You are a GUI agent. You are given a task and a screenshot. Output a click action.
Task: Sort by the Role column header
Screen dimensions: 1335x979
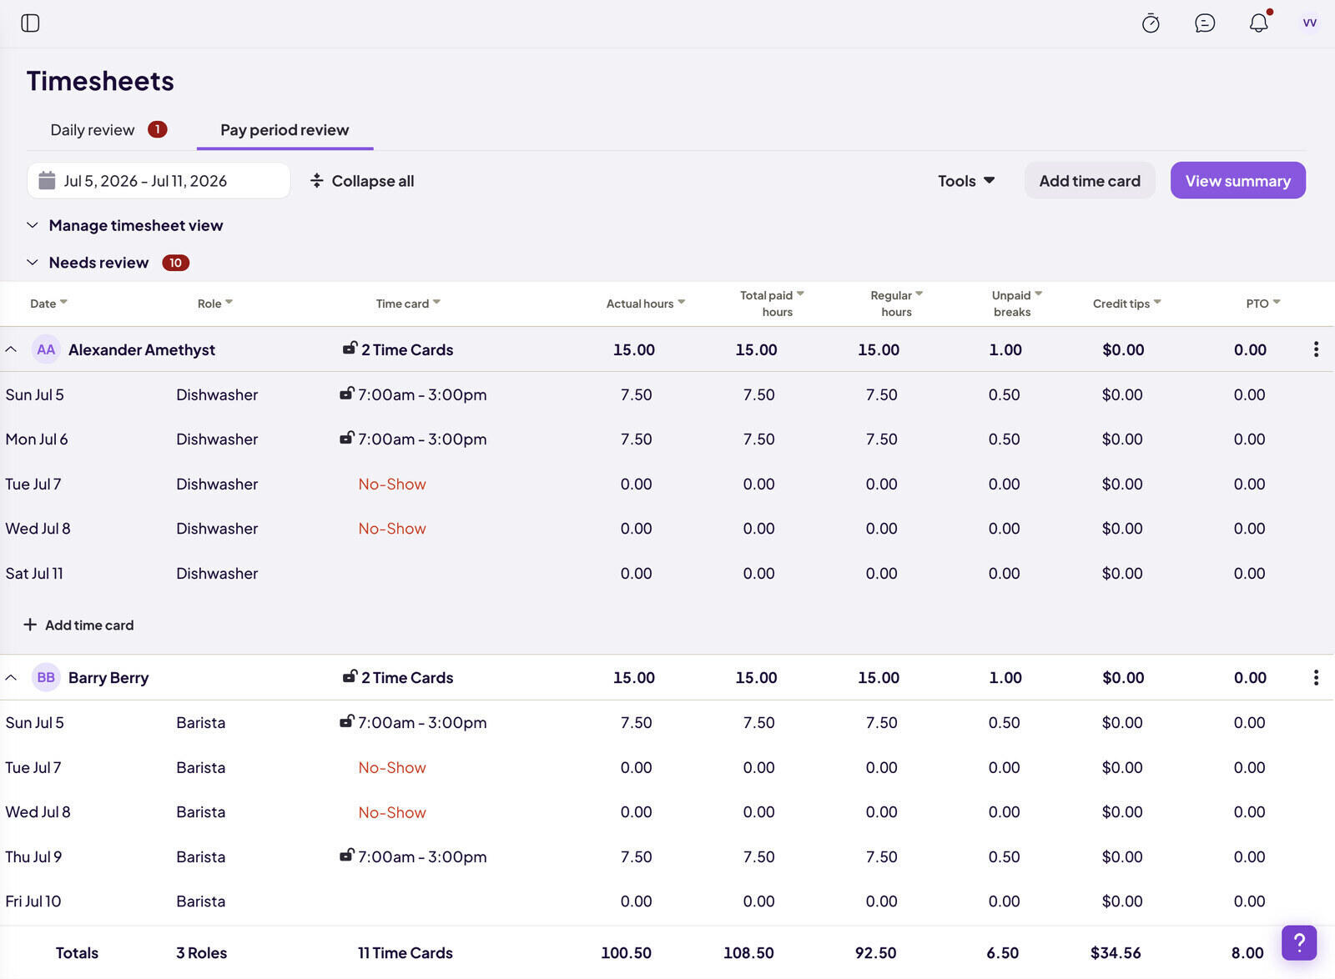point(215,304)
